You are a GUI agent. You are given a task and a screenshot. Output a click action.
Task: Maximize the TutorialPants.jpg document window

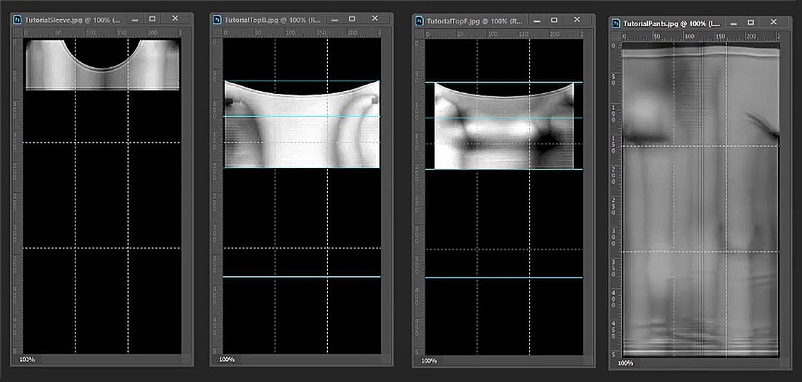coord(751,23)
